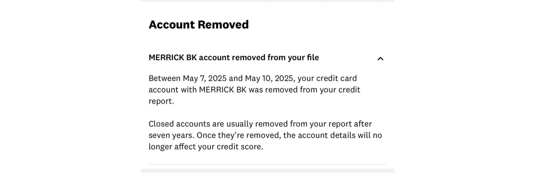
Task: Click the gray bar above Account Removed card
Action: (x=267, y=1)
